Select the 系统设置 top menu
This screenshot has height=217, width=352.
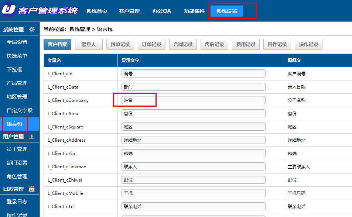[x=227, y=11]
